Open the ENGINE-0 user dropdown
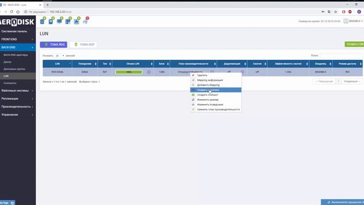This screenshot has width=364, height=205. pyautogui.click(x=353, y=21)
